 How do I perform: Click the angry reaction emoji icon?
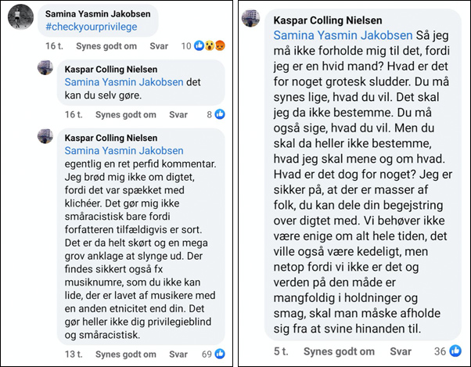pos(220,45)
